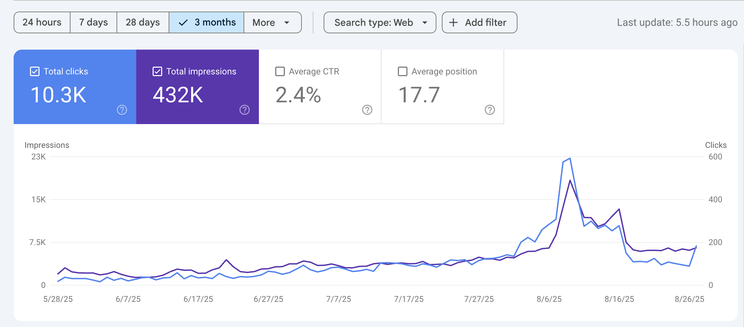Open Average CTR help tooltip icon
Viewport: 744px width, 327px height.
(367, 110)
